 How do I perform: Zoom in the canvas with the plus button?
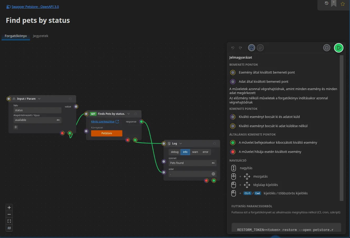[x=9, y=208]
